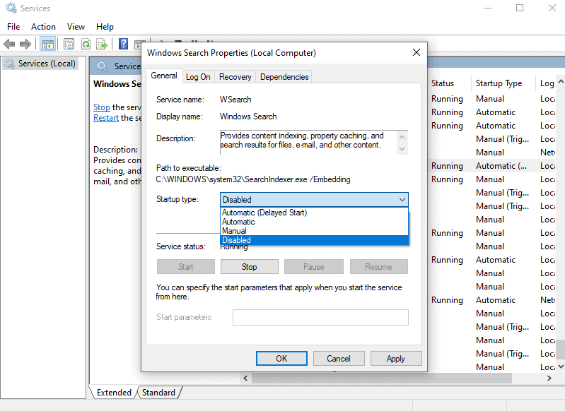Click the Apply button

[x=396, y=359]
